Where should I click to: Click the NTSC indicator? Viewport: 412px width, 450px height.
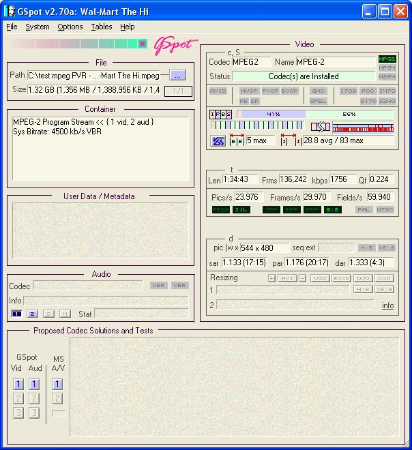385,210
